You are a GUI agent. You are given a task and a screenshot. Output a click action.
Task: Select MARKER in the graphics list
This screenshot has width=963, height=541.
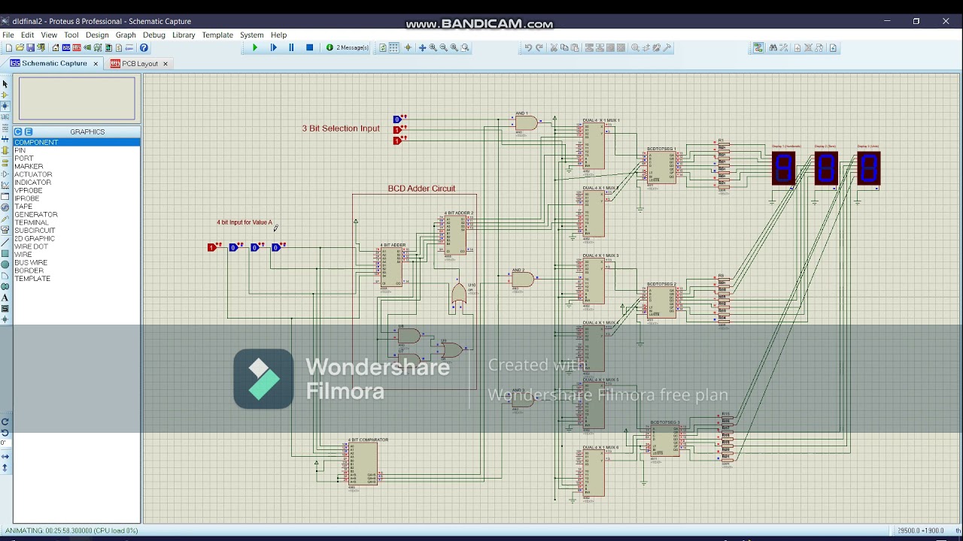76,166
